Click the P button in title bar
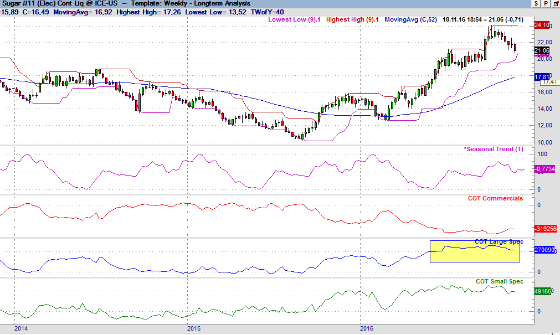Image resolution: width=560 pixels, height=335 pixels. tap(546, 4)
